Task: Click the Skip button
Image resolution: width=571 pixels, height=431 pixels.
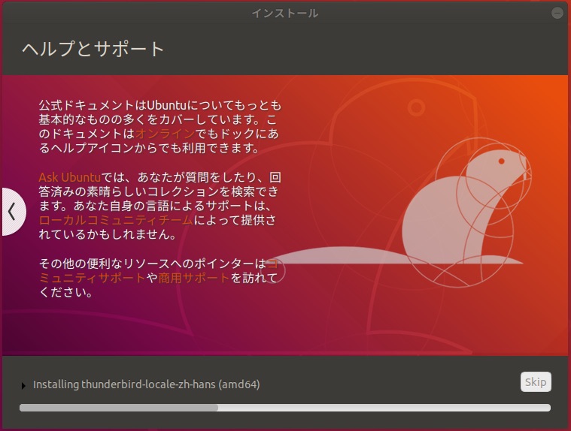Action: 536,382
